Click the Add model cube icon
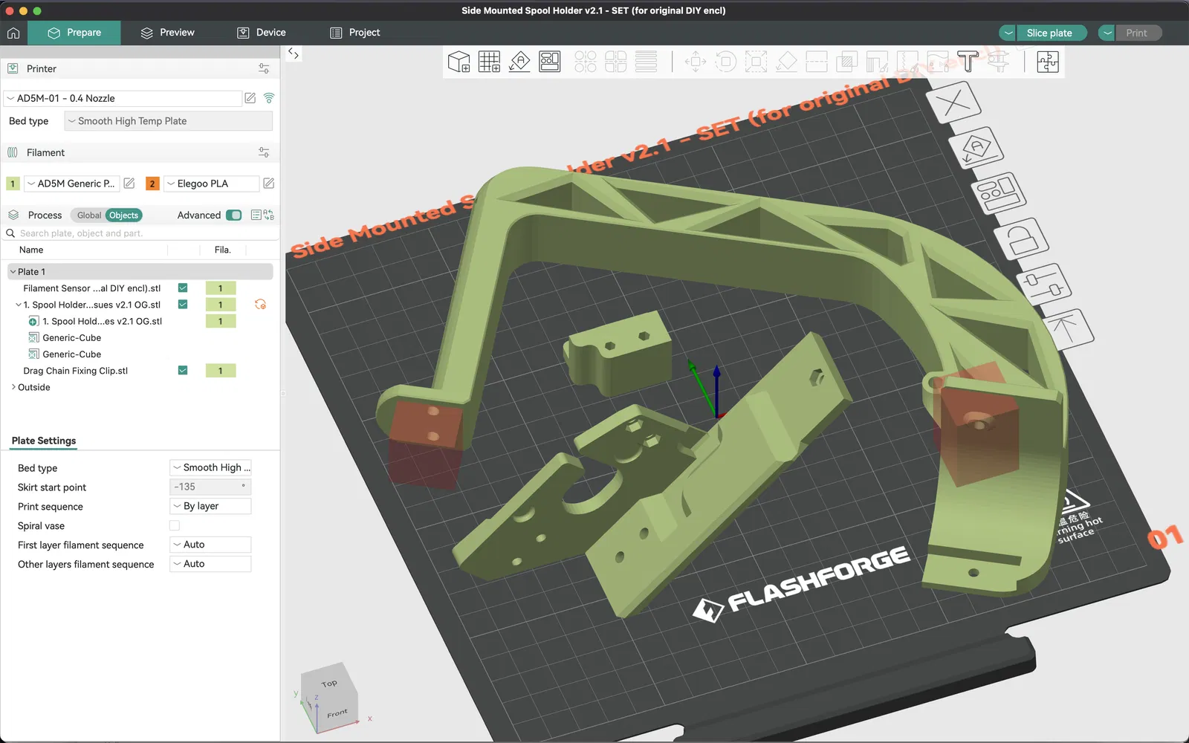 459,62
